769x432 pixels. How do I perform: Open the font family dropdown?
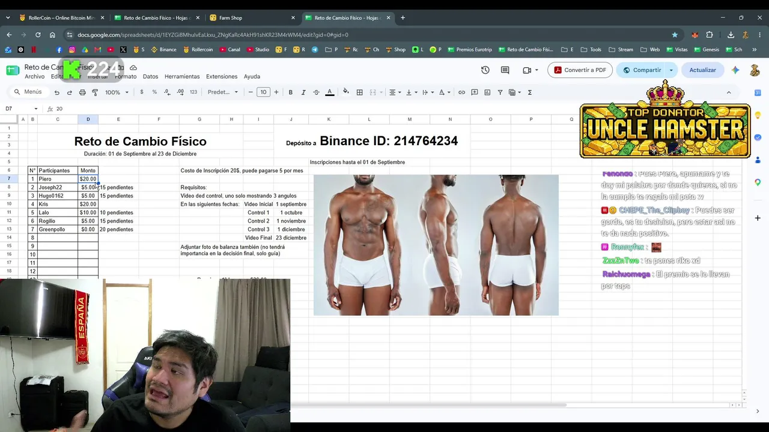pos(223,92)
